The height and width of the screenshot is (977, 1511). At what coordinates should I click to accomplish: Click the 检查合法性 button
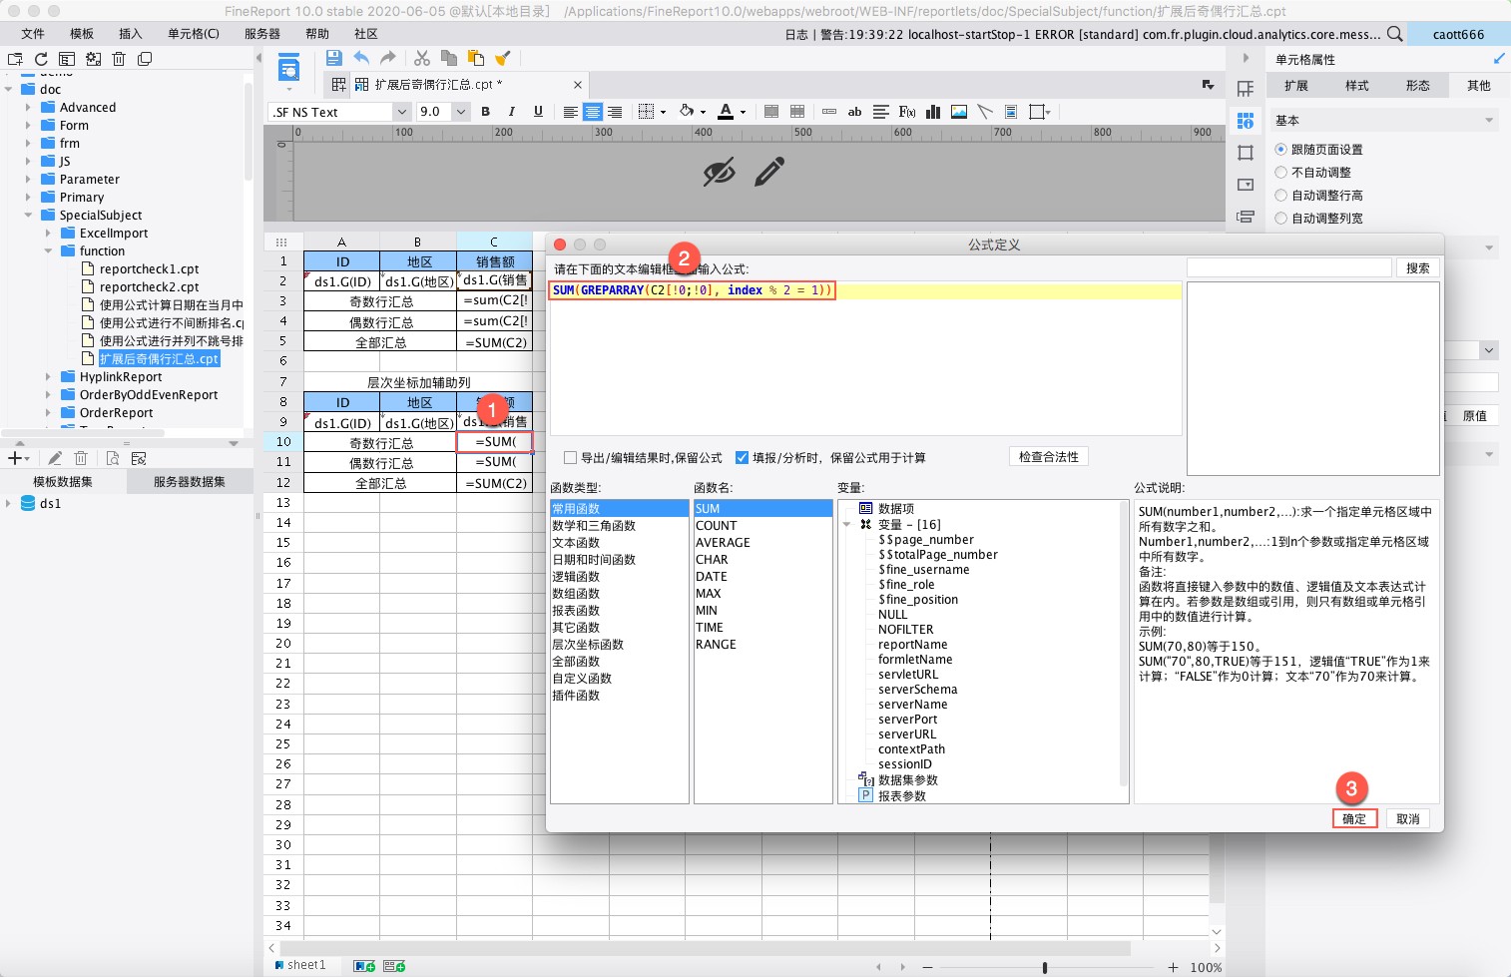pos(1049,457)
